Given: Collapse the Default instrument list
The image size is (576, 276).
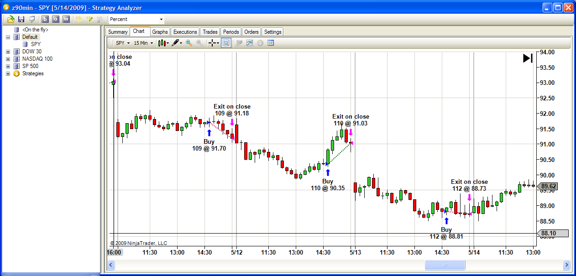Looking at the screenshot, I should coord(8,37).
